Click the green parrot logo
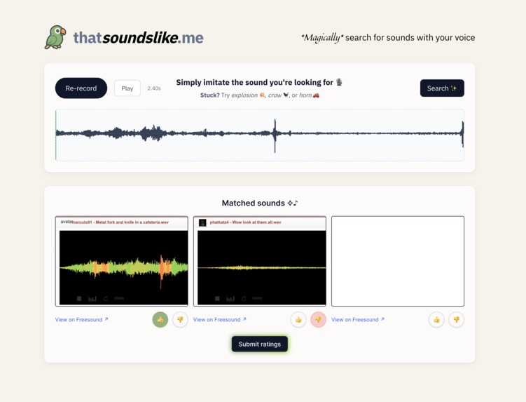The height and width of the screenshot is (402, 526). pos(55,37)
